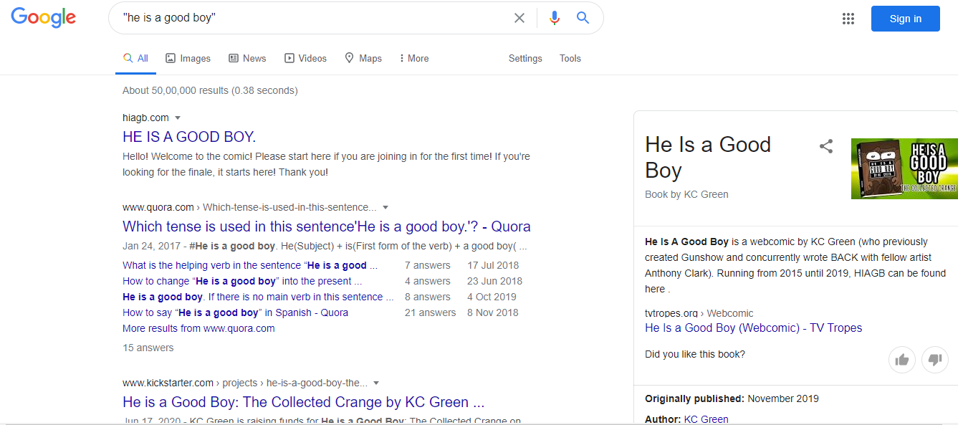The image size is (958, 425).
Task: Clear the search box with the X icon
Action: 519,18
